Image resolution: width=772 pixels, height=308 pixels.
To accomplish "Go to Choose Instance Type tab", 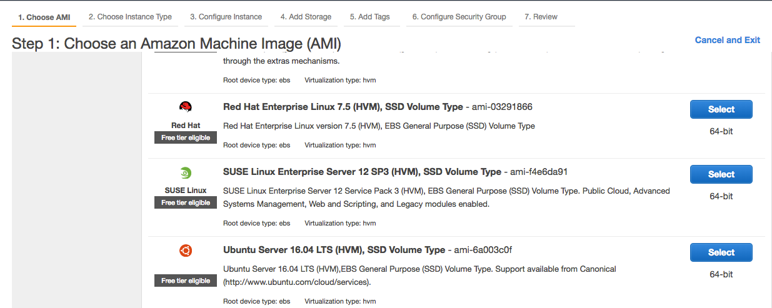I will pos(130,17).
